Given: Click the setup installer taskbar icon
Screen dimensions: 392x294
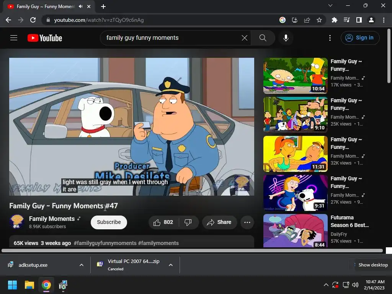Looking at the screenshot, I should point(63,285).
